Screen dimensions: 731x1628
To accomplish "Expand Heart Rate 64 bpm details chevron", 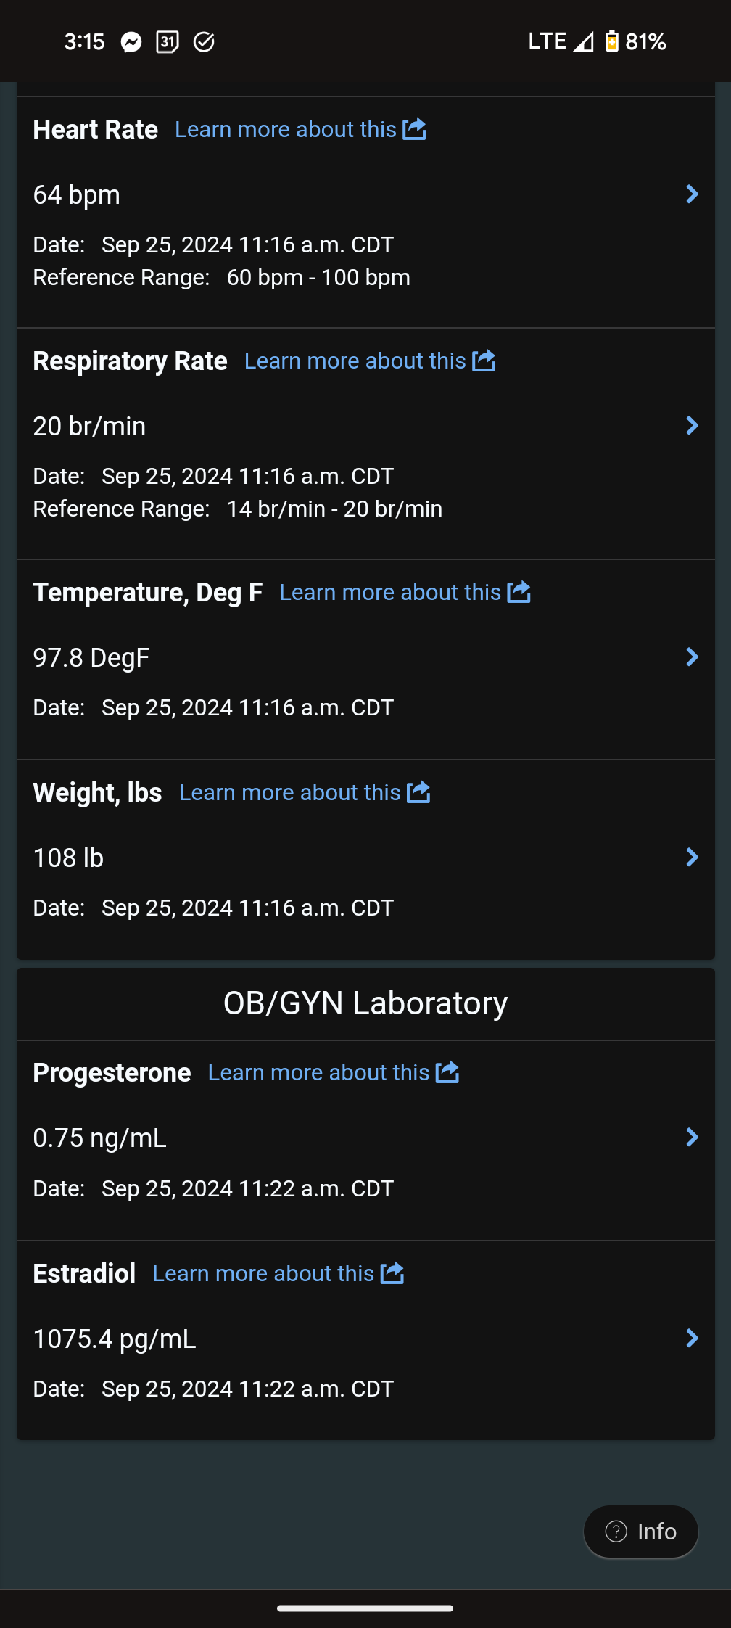I will pyautogui.click(x=692, y=194).
